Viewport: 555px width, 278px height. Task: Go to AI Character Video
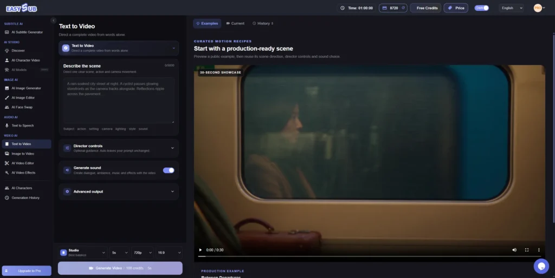[x=27, y=61]
